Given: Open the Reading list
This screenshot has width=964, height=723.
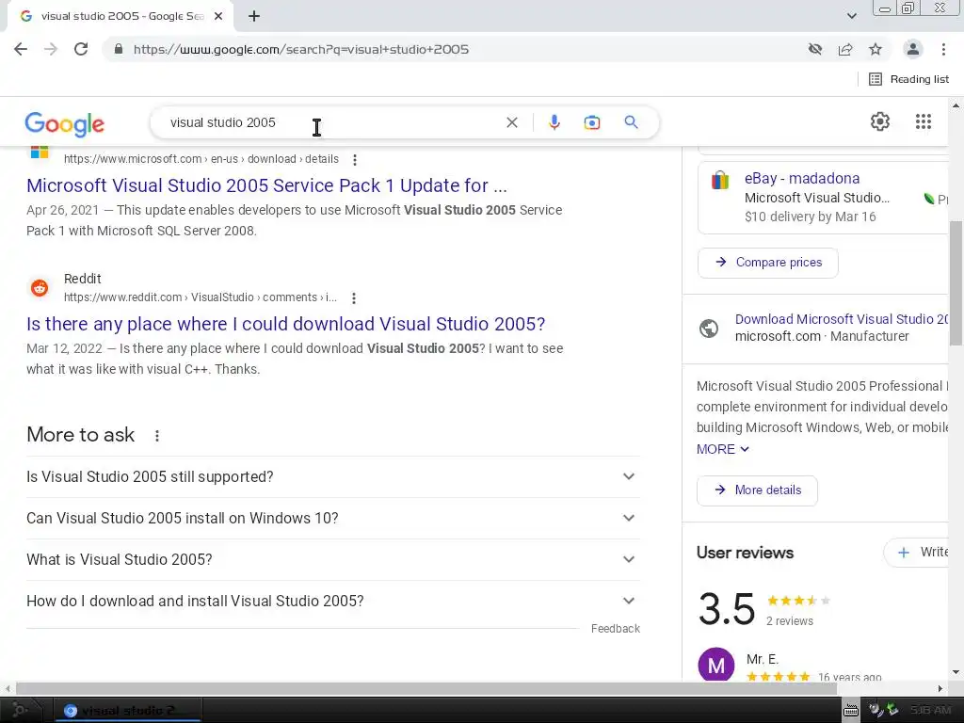Looking at the screenshot, I should [x=909, y=79].
